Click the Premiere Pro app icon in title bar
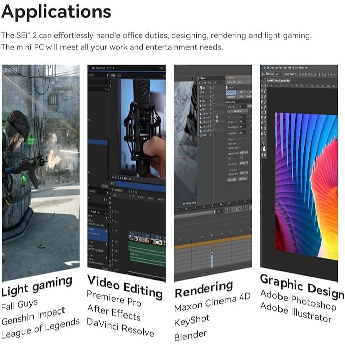 pyautogui.click(x=90, y=67)
